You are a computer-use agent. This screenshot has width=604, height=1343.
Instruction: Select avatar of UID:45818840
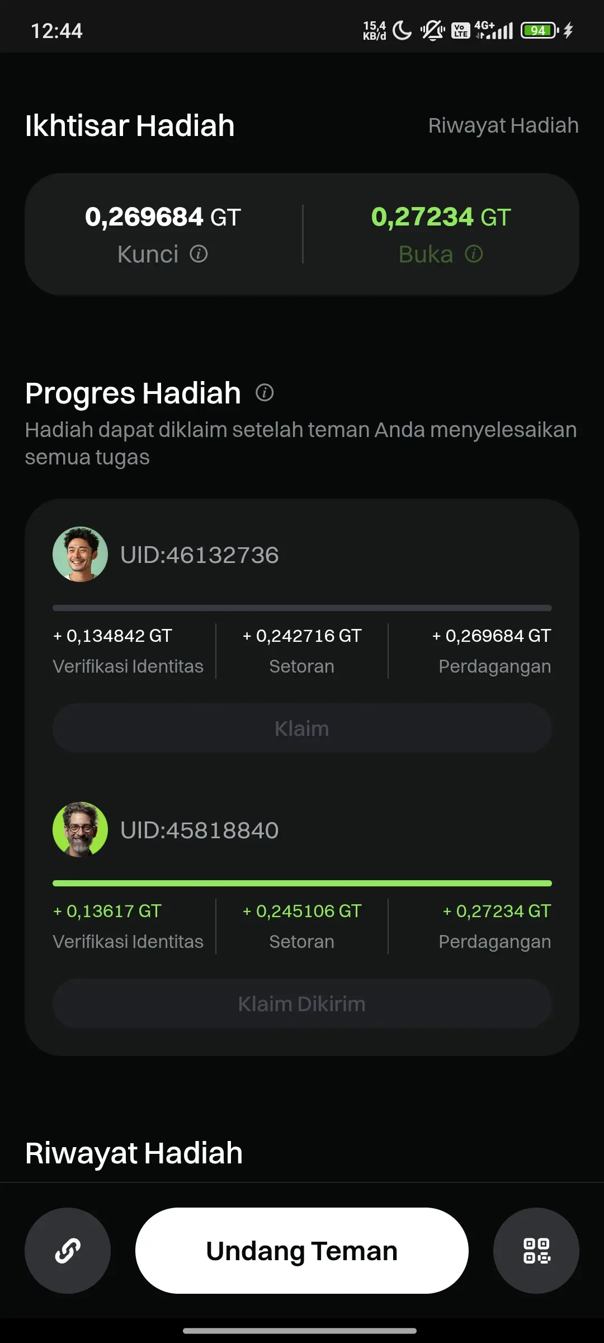80,829
